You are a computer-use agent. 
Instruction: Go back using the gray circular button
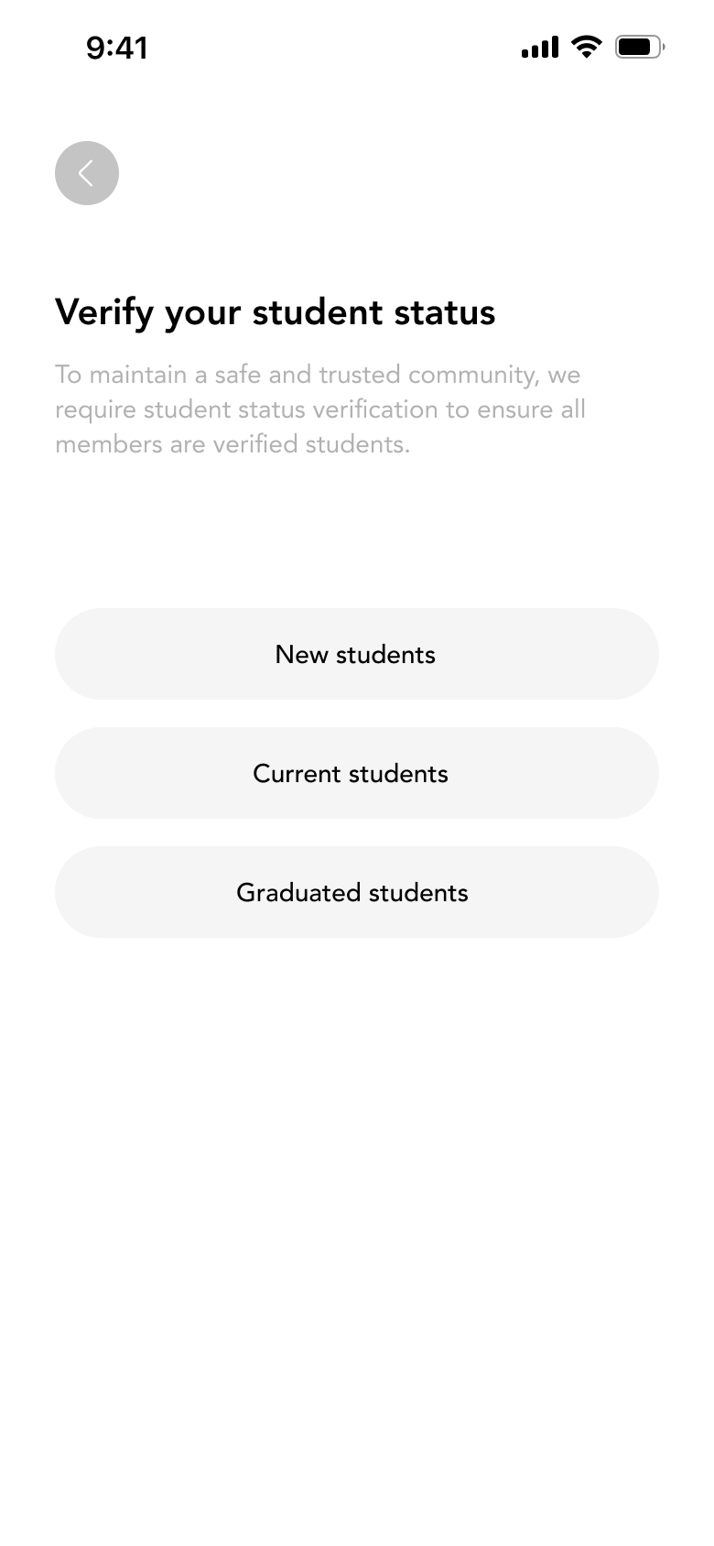[87, 173]
